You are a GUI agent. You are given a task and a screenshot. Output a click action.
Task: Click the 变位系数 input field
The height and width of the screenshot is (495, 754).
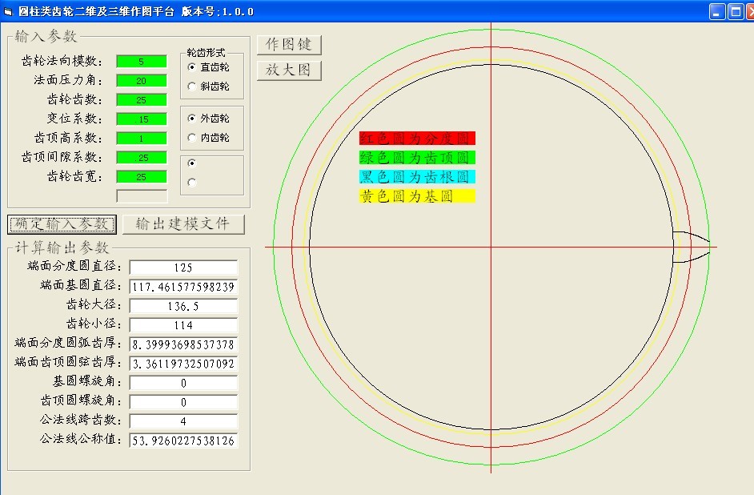142,119
